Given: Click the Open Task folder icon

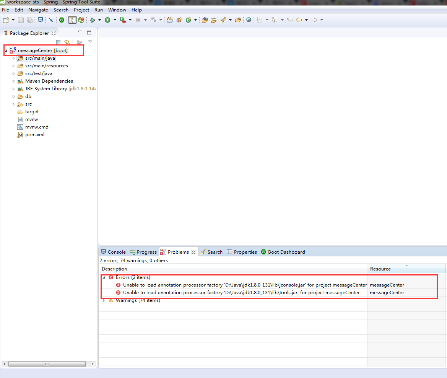Looking at the screenshot, I should pos(213,20).
